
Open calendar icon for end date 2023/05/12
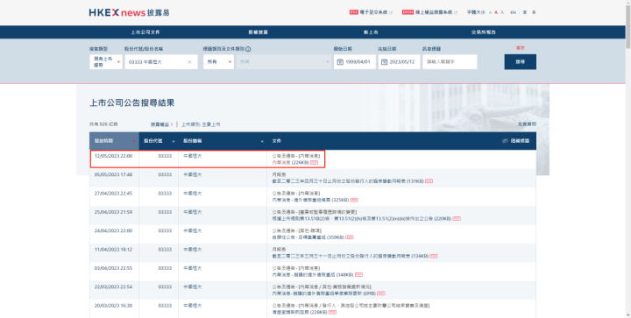click(384, 62)
